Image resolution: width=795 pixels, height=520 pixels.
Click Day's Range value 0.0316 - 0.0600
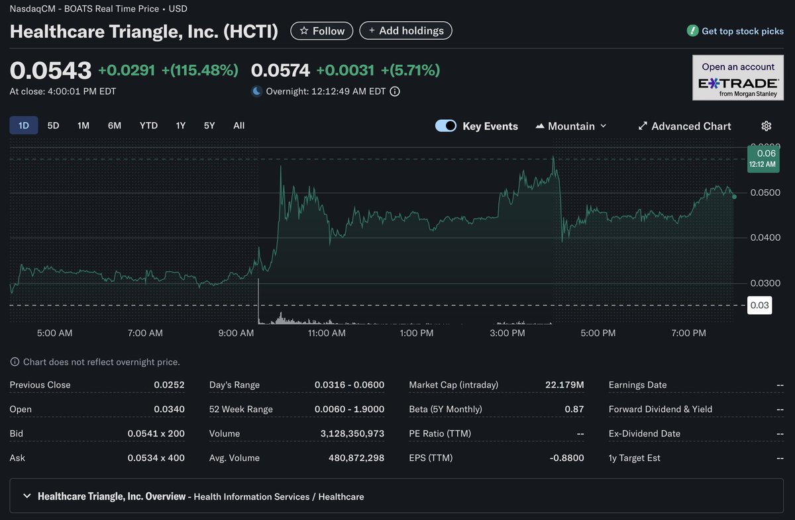tap(349, 384)
